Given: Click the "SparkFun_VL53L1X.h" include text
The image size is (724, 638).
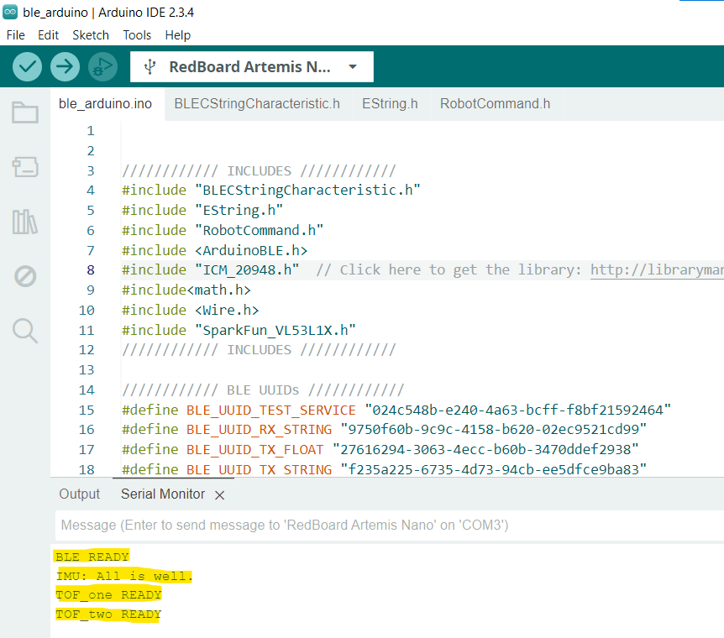Looking at the screenshot, I should click(x=275, y=330).
